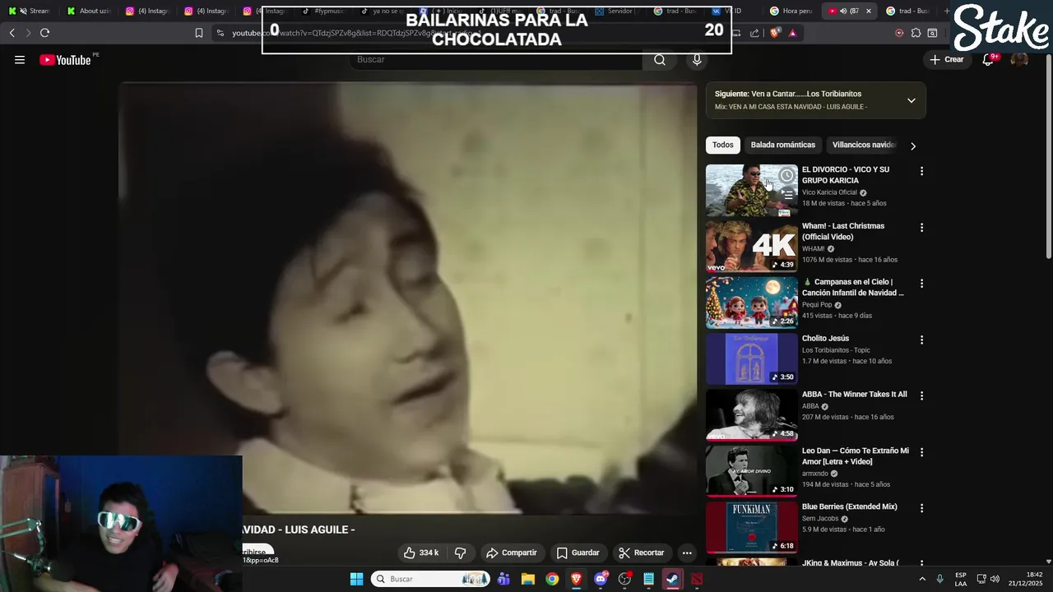Screen dimensions: 1053x592
Task: Click the Windows taskbar Buscar search box
Action: coord(429,579)
